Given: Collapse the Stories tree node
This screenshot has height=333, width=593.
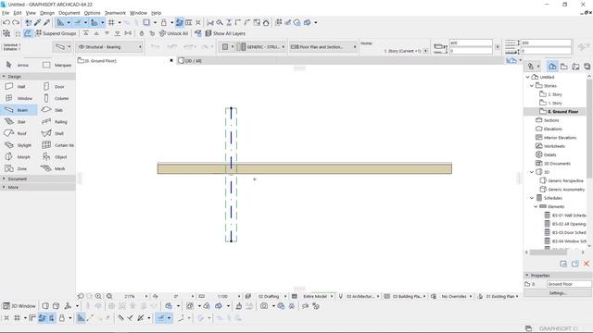Looking at the screenshot, I should click(532, 86).
